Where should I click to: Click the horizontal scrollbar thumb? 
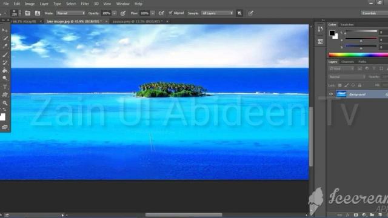pos(184,215)
